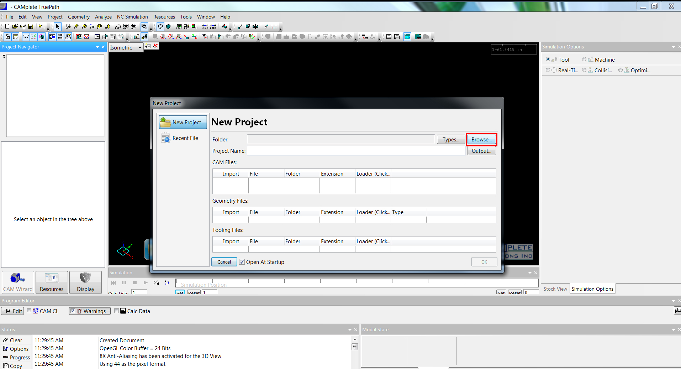Toggle the Open At Startup checkbox

click(x=242, y=262)
